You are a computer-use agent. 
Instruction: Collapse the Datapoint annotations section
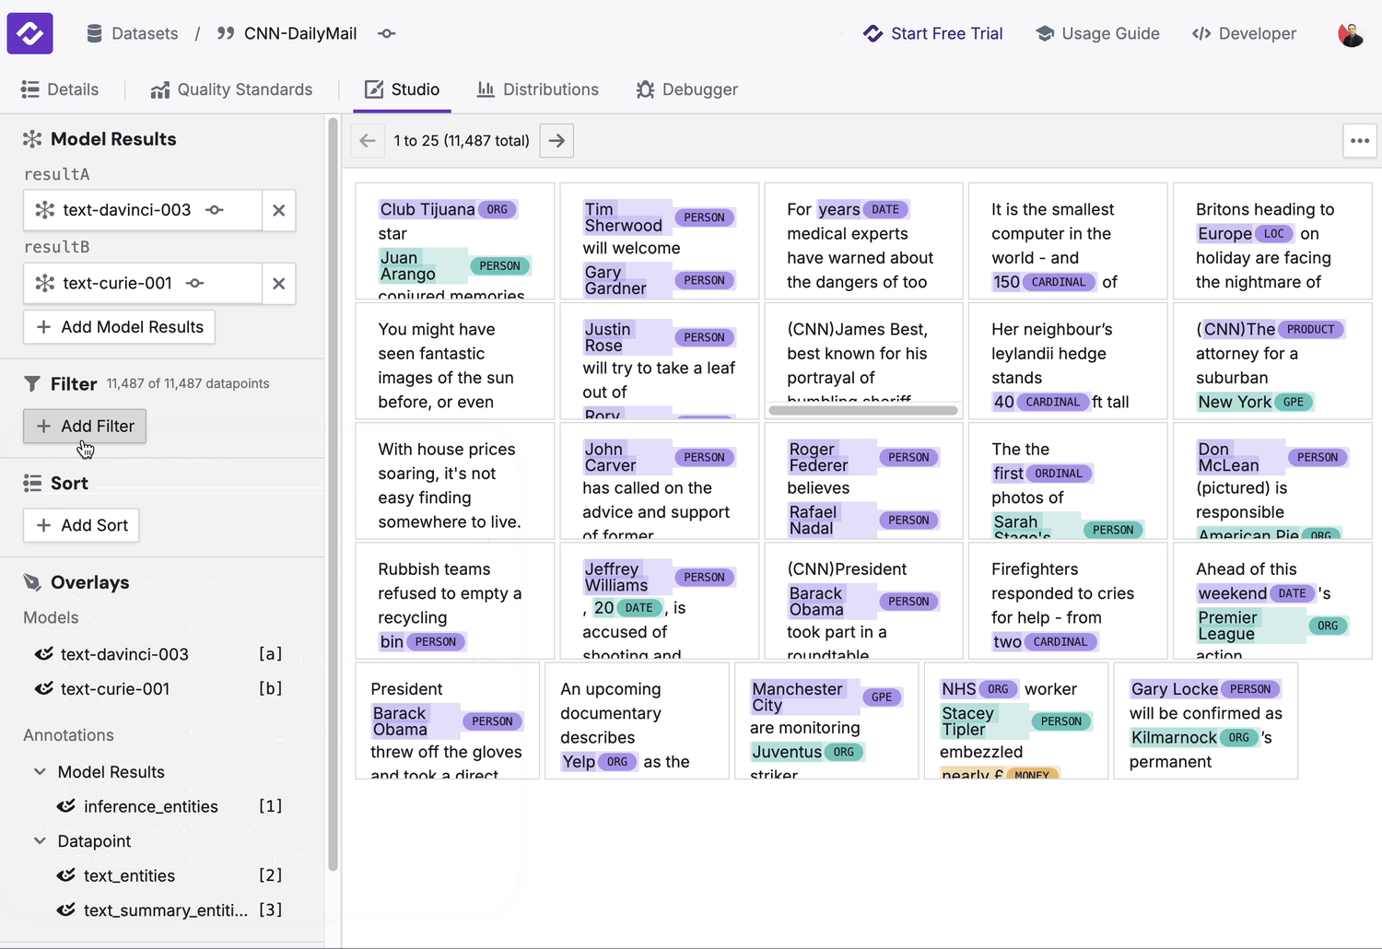tap(38, 841)
